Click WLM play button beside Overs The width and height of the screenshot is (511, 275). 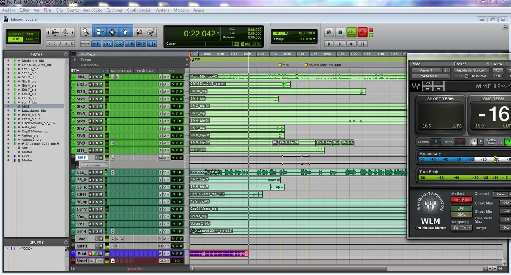(x=474, y=141)
